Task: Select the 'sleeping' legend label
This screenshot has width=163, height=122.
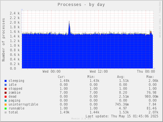Action: [16, 81]
